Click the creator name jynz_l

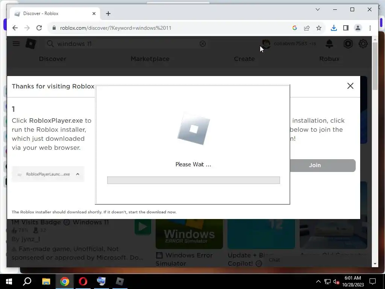click(31, 239)
